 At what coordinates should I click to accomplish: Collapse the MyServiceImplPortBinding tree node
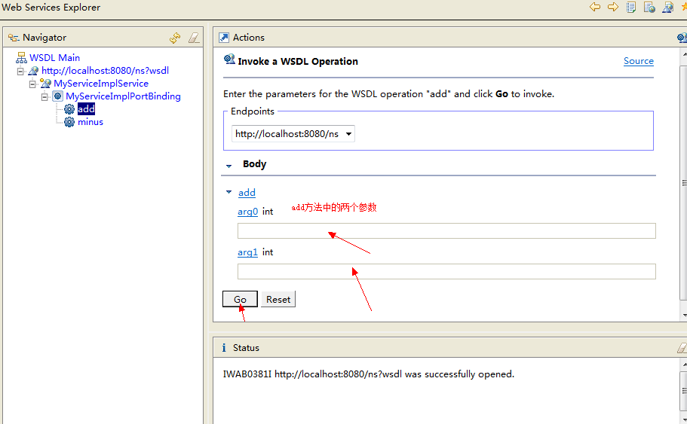(44, 96)
